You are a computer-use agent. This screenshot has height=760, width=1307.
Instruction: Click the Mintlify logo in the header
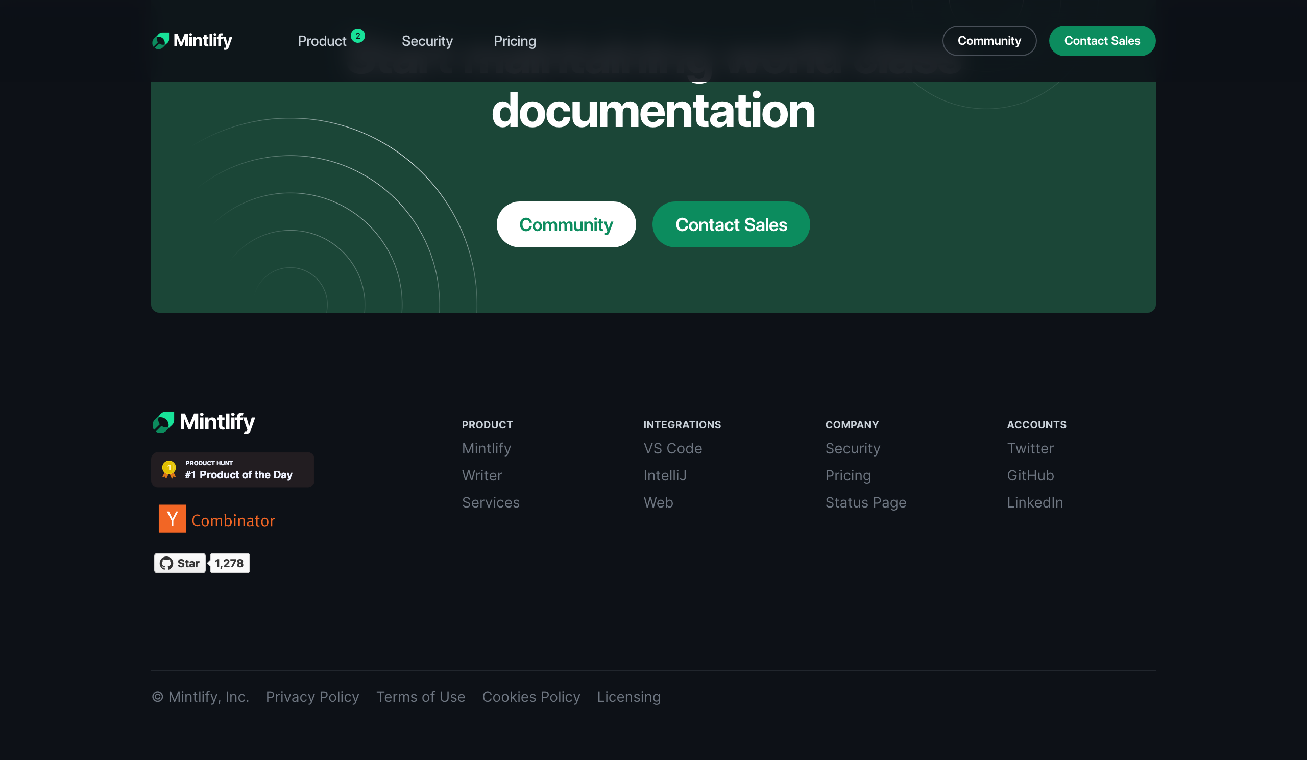pos(192,40)
